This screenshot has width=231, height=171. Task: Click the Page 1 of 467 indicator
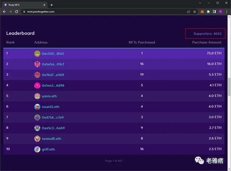[x=114, y=161]
